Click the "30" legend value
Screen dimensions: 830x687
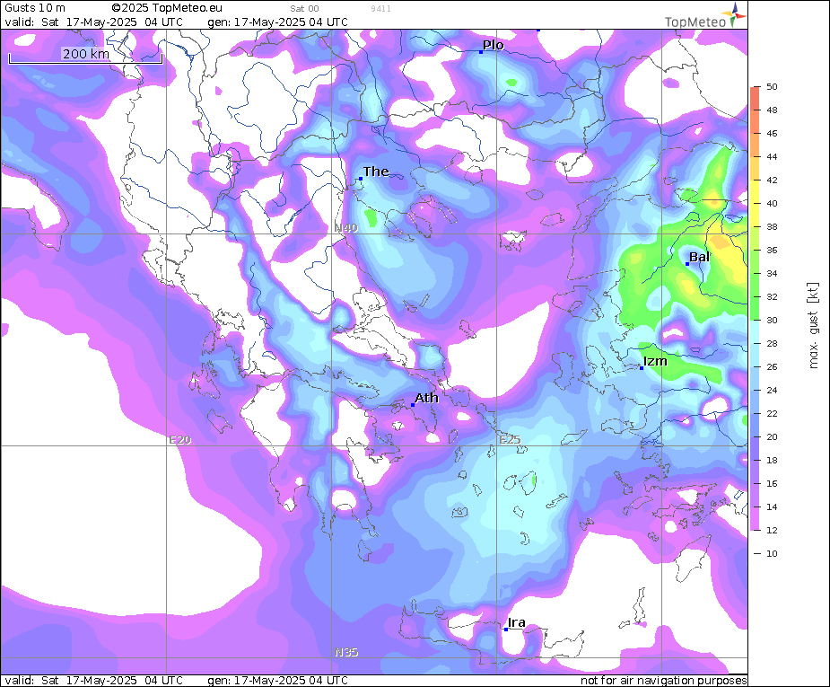click(x=773, y=320)
